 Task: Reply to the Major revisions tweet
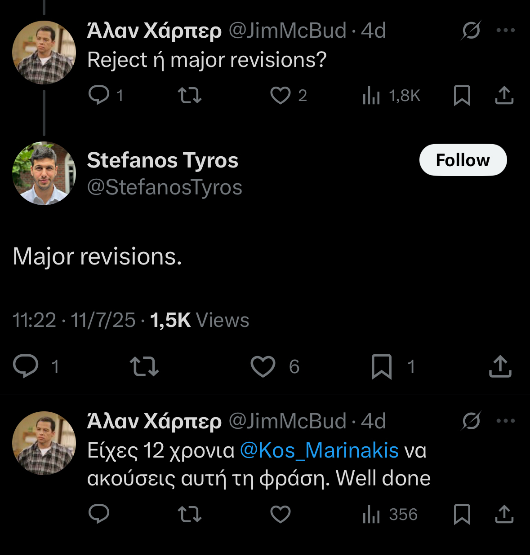coord(26,366)
